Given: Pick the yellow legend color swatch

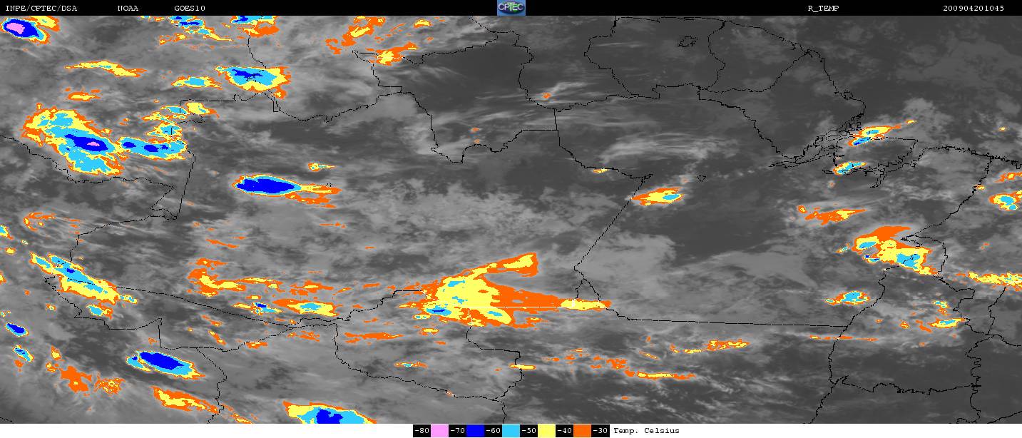Looking at the screenshot, I should tap(546, 431).
